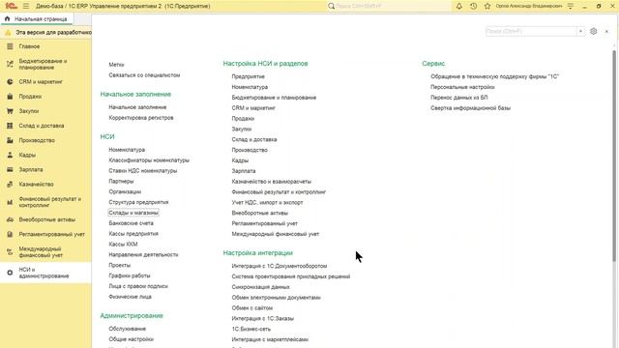Open Учет НДС, импорт и экспорт
619x348 pixels.
(x=267, y=202)
